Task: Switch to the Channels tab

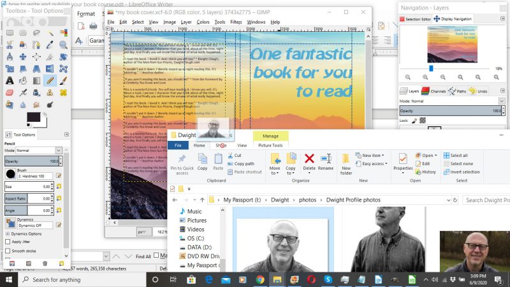Action: (x=434, y=91)
